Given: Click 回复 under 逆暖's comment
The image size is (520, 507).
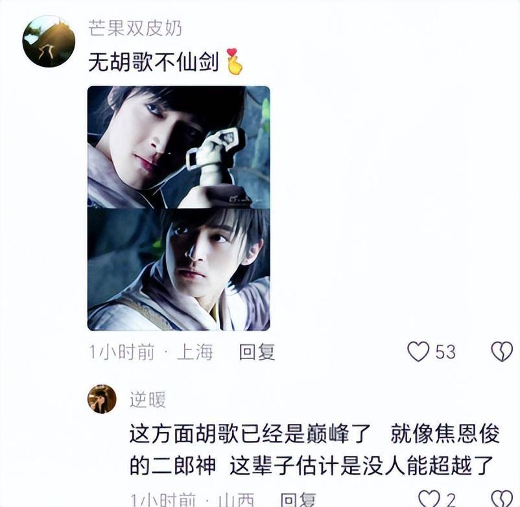Looking at the screenshot, I should click(x=298, y=499).
